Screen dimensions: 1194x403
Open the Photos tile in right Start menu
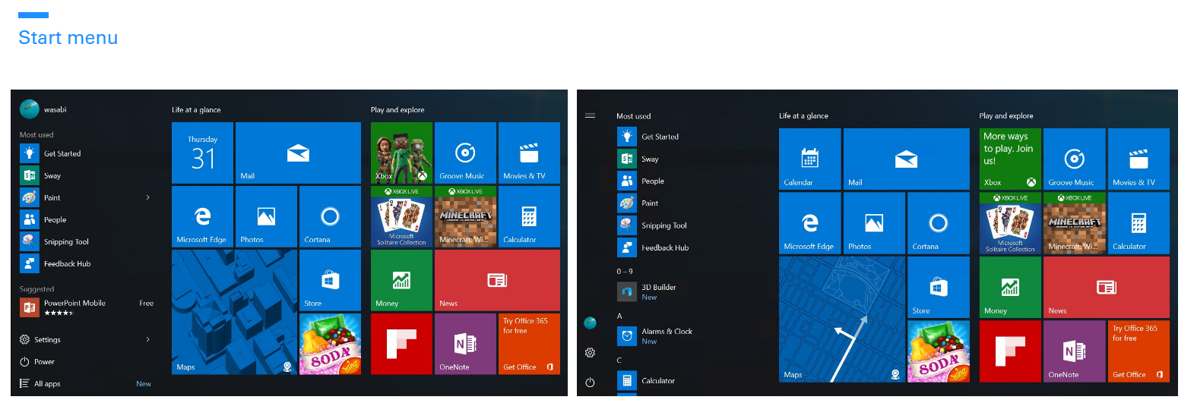tap(874, 223)
